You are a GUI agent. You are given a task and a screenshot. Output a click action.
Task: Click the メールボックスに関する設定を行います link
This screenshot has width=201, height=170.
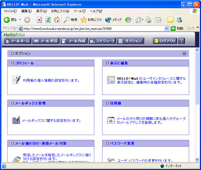point(51,121)
